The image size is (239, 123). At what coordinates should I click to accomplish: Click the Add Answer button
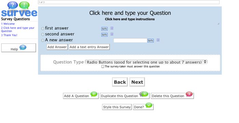[57, 47]
